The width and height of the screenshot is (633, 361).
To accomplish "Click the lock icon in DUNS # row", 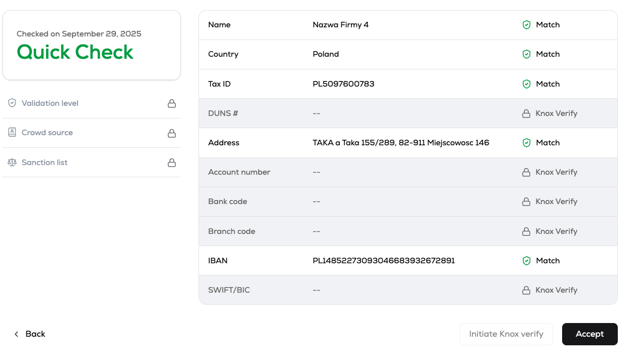I will pyautogui.click(x=526, y=113).
